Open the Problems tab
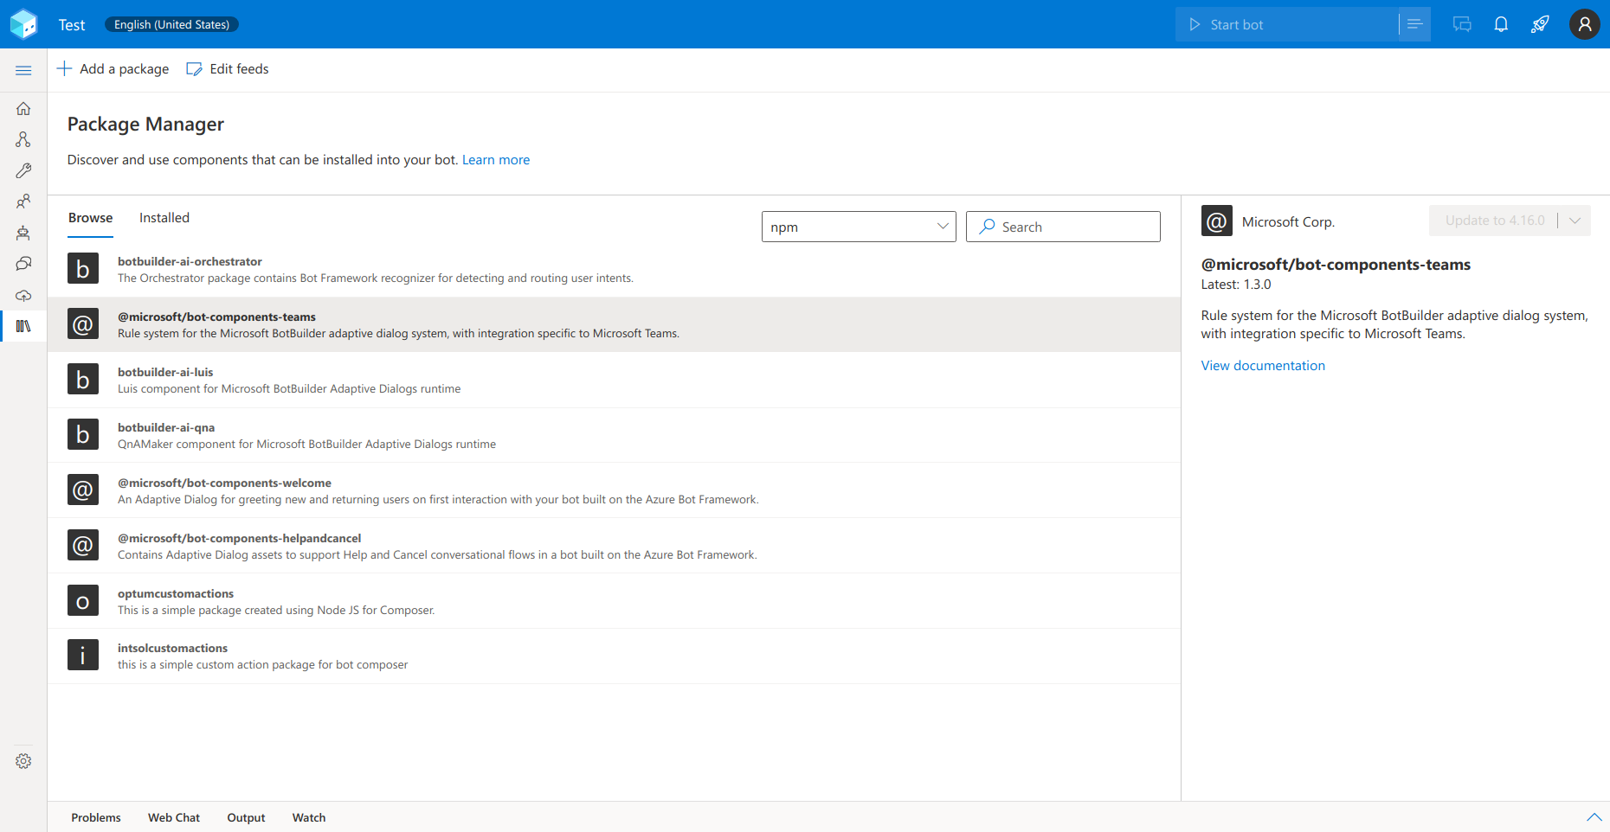The width and height of the screenshot is (1610, 832). 96,817
